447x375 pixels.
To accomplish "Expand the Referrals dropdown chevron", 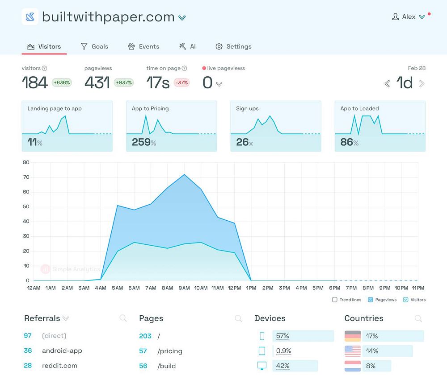I will (x=66, y=318).
